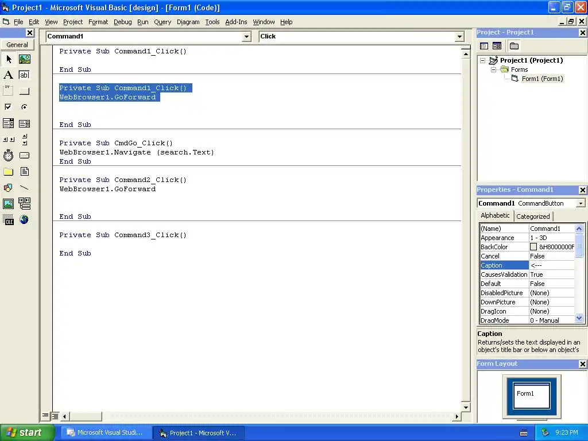Collapse the Forms folder node

(494, 69)
